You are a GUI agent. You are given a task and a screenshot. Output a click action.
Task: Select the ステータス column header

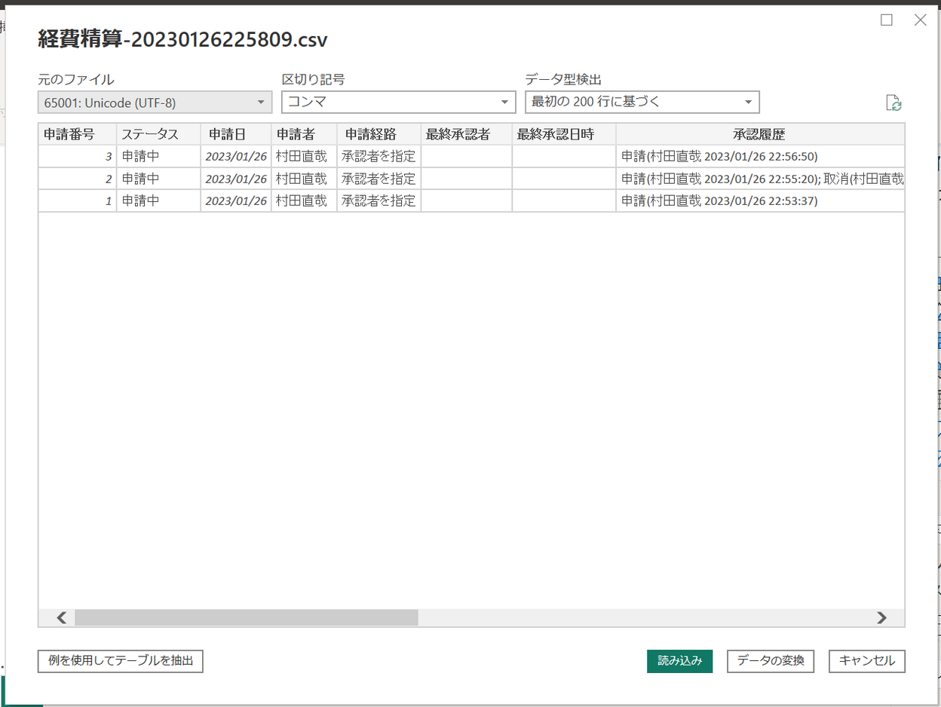[x=158, y=134]
